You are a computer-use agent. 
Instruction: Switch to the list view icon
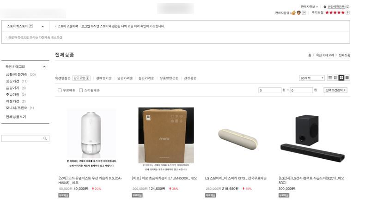tap(335, 78)
